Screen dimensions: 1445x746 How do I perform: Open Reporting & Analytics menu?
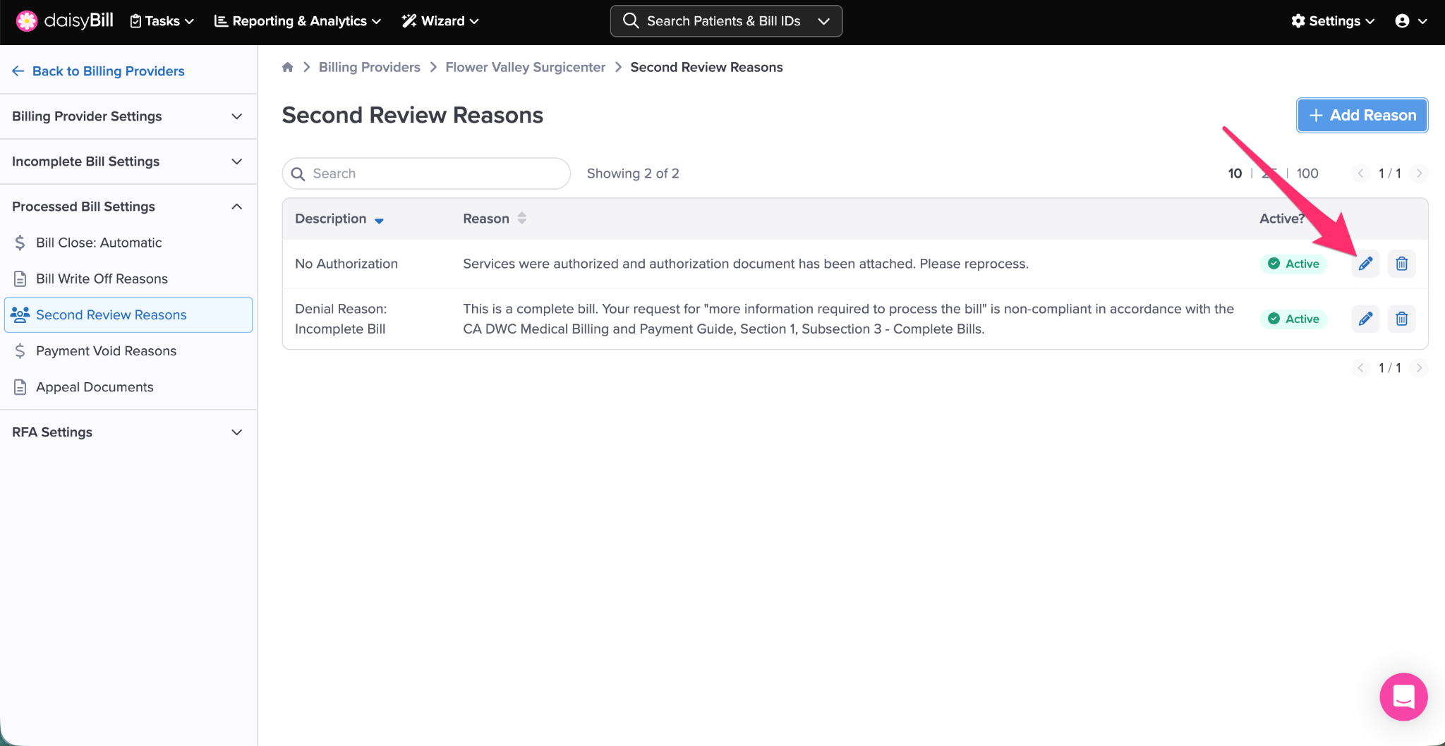point(298,21)
